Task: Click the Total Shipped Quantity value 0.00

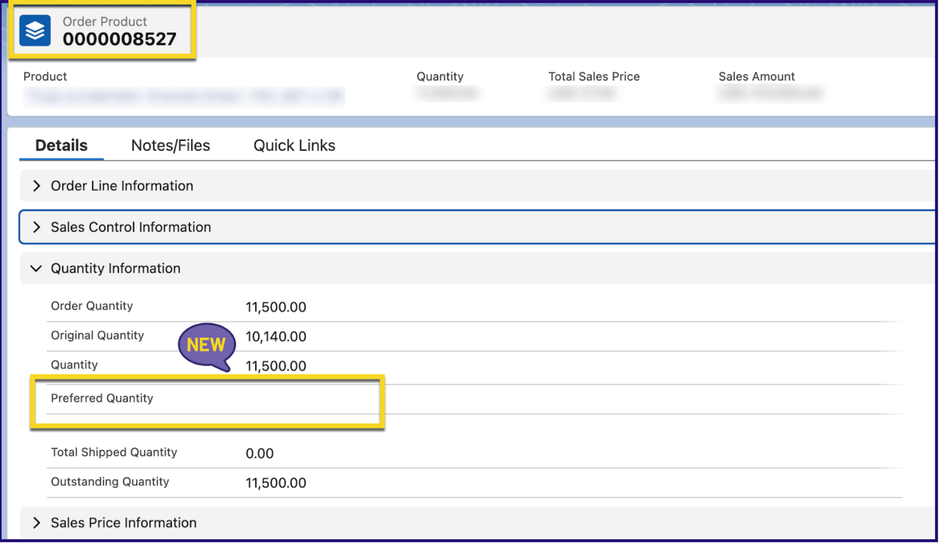Action: [x=260, y=454]
